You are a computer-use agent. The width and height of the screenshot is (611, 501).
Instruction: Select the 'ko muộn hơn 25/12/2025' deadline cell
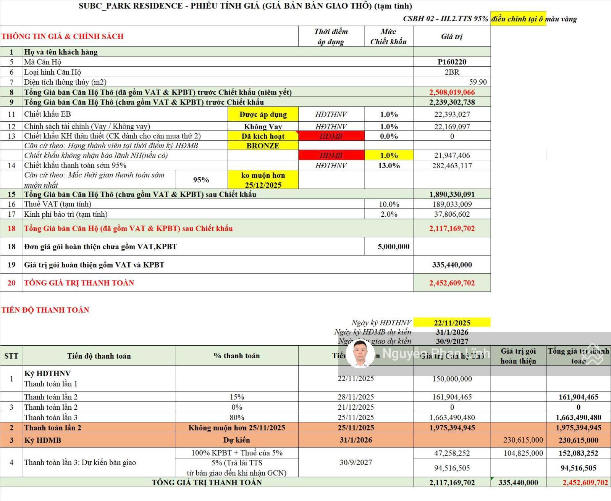pyautogui.click(x=263, y=180)
